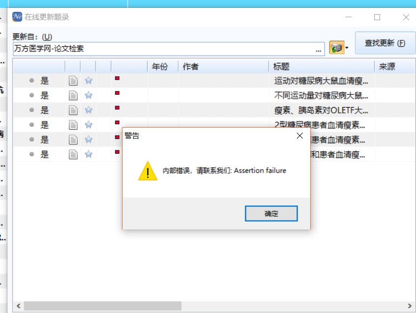Close the 警告 dialog with the X

pyautogui.click(x=300, y=136)
